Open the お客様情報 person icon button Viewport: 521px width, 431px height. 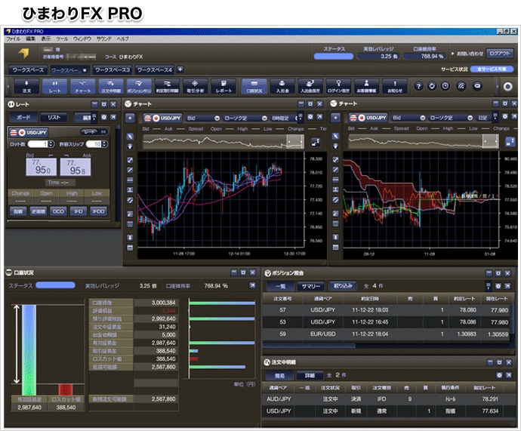click(x=366, y=86)
